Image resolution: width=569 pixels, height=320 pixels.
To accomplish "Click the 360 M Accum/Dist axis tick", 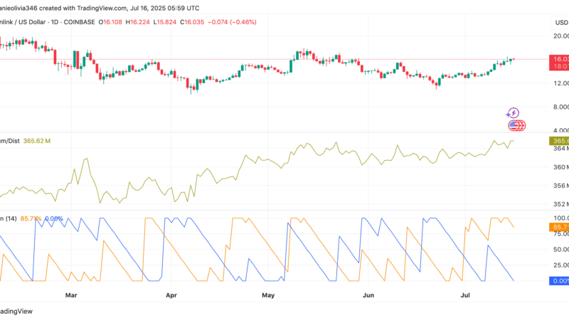I will (x=561, y=167).
